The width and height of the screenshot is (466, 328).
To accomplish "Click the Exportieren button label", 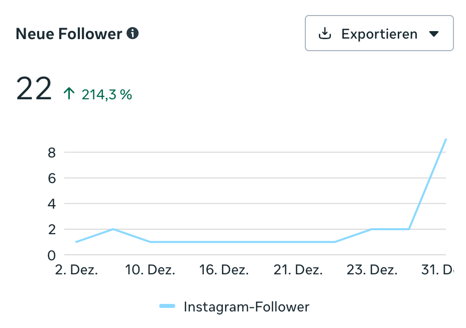I will [379, 34].
